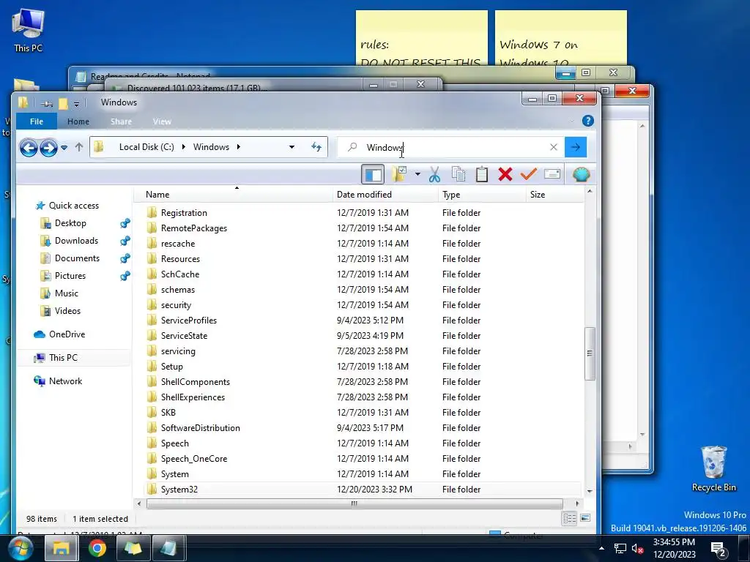Click the muted volume tray icon
750x562 pixels.
637,549
